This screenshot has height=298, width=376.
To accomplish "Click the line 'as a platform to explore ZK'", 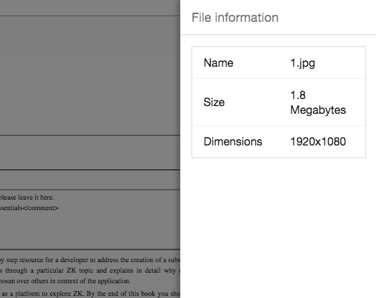I will point(90,294).
